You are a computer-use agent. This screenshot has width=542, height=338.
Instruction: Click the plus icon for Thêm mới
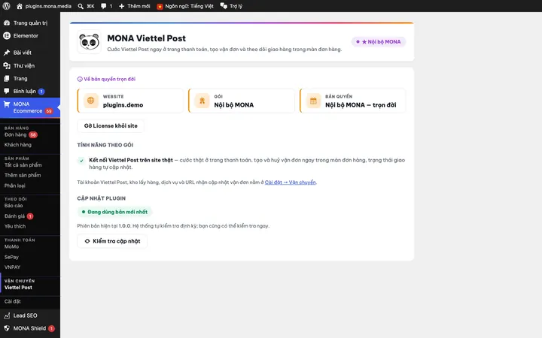(121, 6)
